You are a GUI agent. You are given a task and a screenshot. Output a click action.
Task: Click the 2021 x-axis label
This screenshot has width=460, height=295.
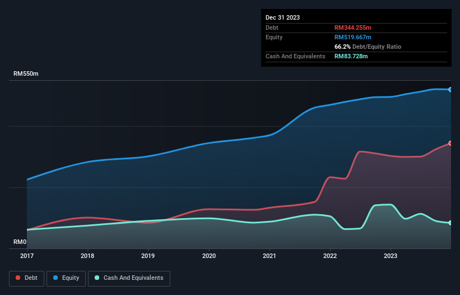270,256
